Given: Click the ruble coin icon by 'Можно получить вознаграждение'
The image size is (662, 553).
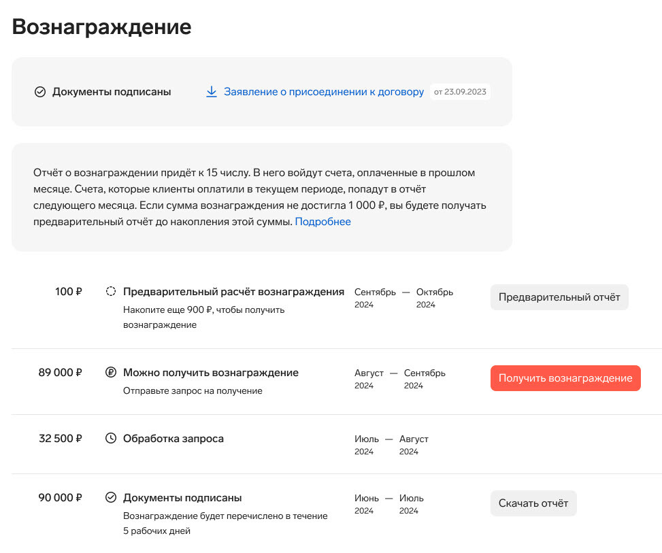Looking at the screenshot, I should coord(111,373).
